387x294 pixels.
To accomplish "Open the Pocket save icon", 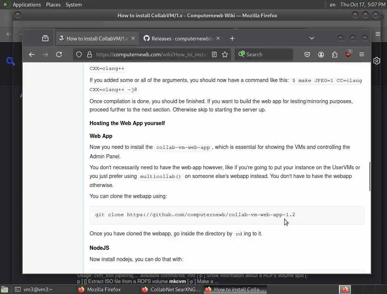I will [307, 54].
